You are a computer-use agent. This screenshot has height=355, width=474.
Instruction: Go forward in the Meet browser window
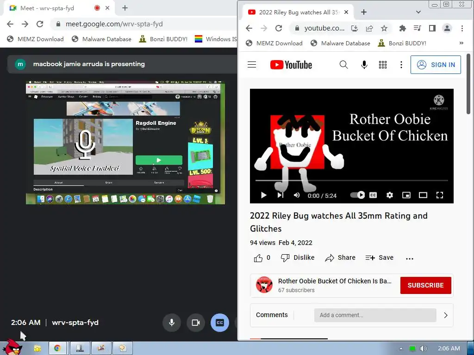pyautogui.click(x=25, y=24)
